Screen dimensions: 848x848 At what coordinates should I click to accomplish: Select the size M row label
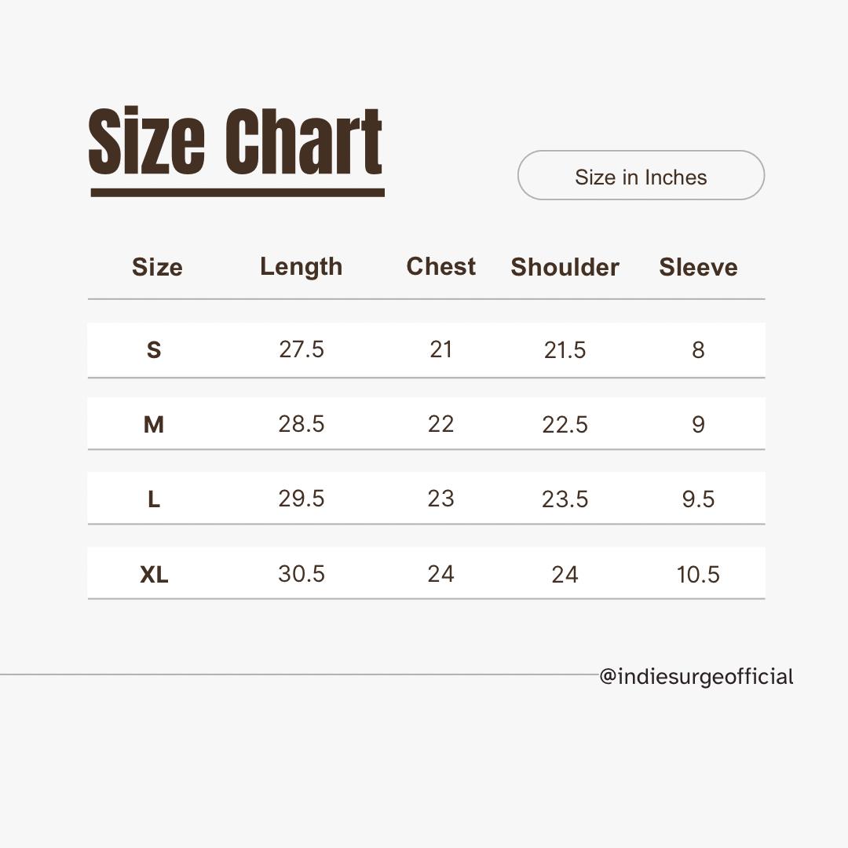pos(154,425)
